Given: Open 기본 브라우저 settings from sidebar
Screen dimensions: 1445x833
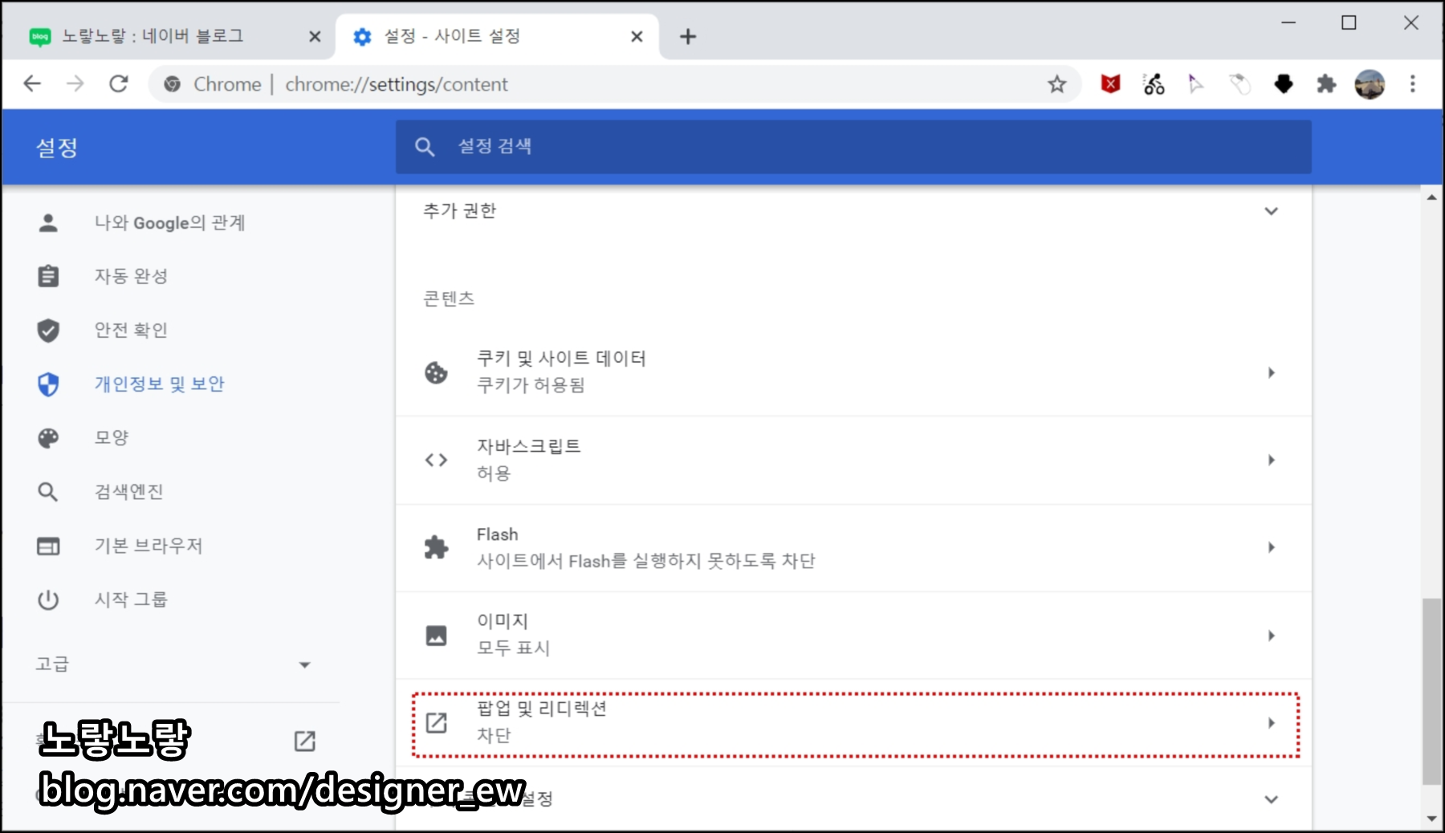Looking at the screenshot, I should click(x=149, y=545).
